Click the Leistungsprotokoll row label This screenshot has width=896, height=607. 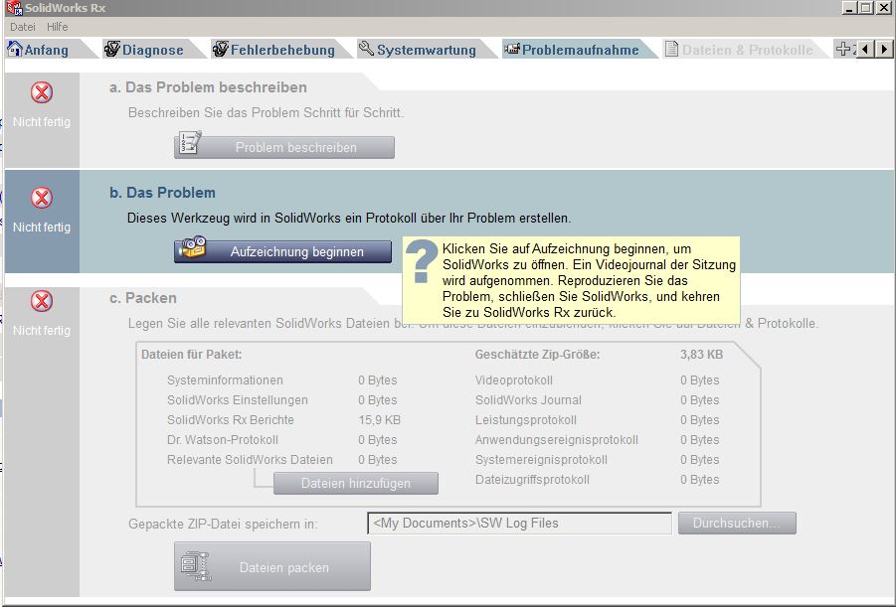(x=526, y=420)
